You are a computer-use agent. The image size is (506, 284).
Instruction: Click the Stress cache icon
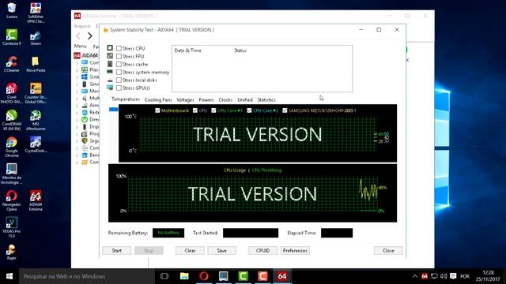[x=110, y=64]
